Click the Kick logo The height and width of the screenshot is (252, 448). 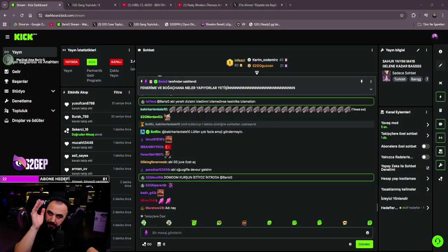coord(25,37)
